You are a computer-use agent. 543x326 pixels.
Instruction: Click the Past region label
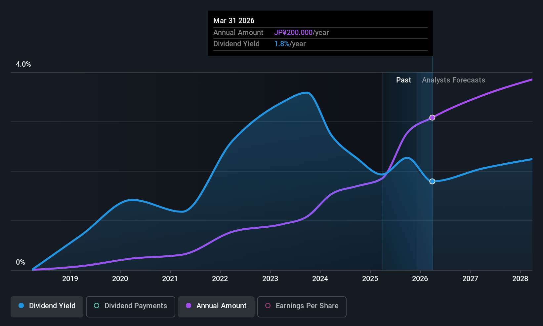[x=403, y=80]
